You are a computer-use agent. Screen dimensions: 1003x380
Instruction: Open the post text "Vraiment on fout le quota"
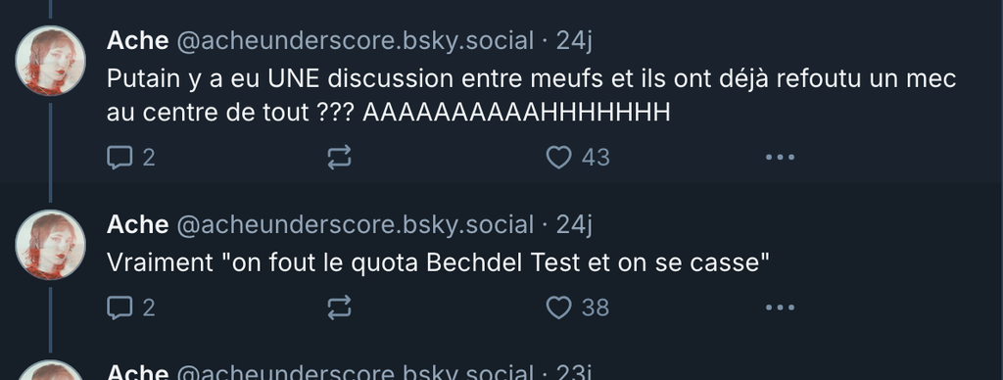(x=438, y=262)
